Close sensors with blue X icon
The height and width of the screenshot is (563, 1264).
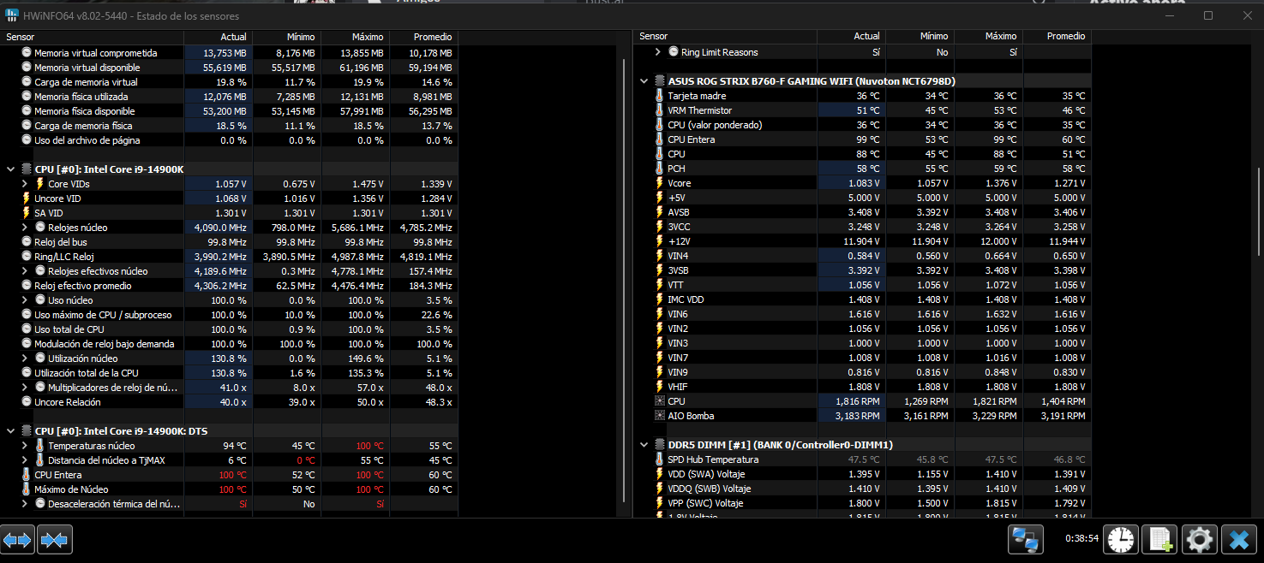tap(1238, 540)
